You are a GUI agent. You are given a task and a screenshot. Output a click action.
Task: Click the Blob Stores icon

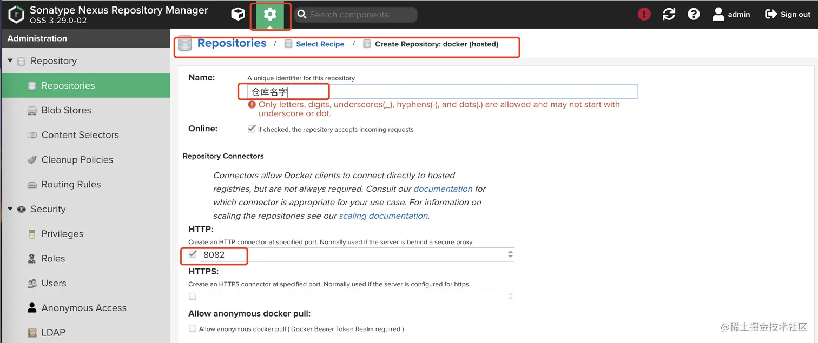coord(32,111)
